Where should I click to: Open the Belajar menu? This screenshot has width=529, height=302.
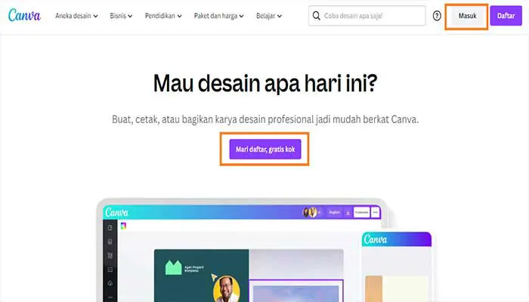[x=269, y=16]
